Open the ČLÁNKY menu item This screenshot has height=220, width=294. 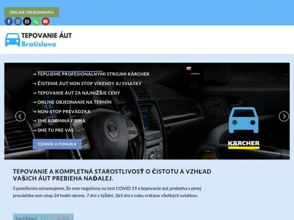click(170, 66)
